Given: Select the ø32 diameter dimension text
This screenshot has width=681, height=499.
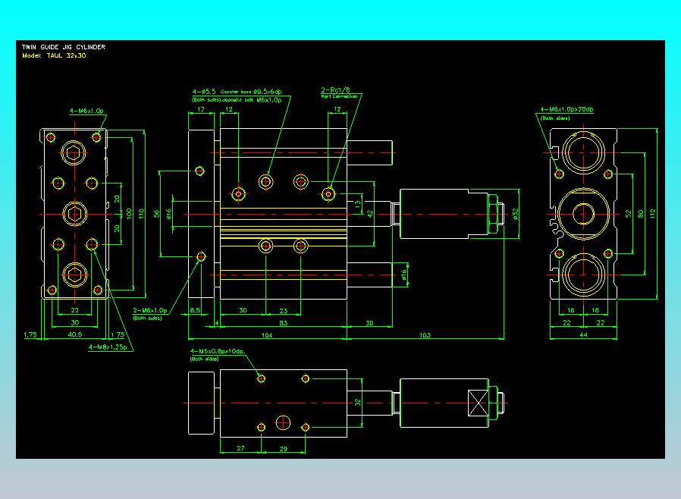Looking at the screenshot, I should [x=515, y=214].
